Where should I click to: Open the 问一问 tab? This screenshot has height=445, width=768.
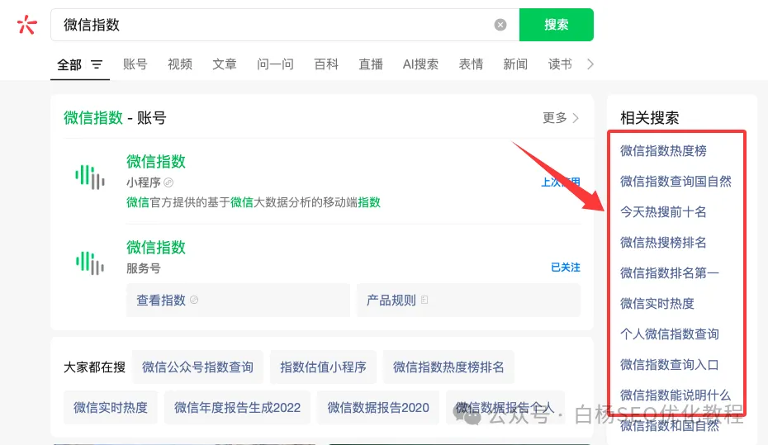[x=275, y=64]
